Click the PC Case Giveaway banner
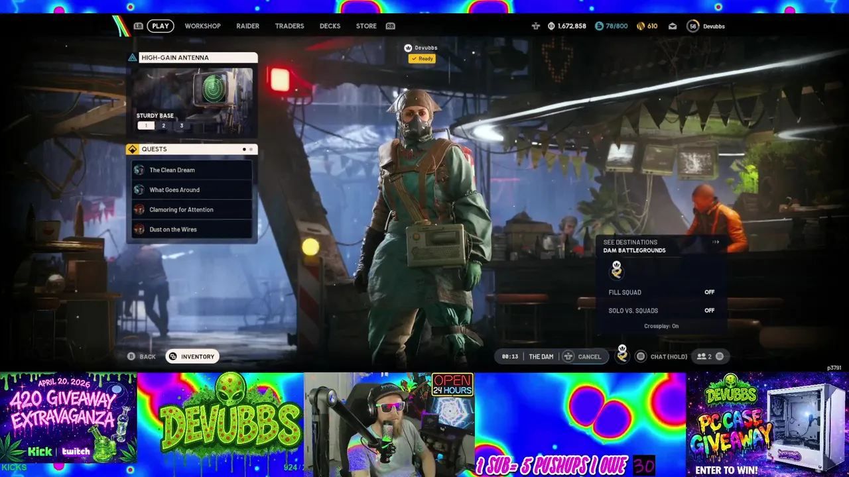The width and height of the screenshot is (849, 477). (767, 425)
